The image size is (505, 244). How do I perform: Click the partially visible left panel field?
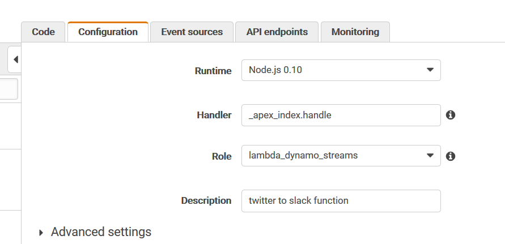pos(9,89)
